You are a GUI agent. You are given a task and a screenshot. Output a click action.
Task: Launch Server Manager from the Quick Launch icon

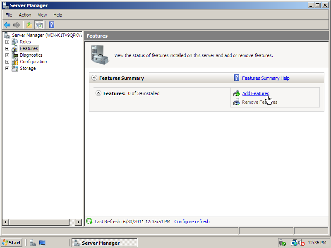tap(33, 243)
